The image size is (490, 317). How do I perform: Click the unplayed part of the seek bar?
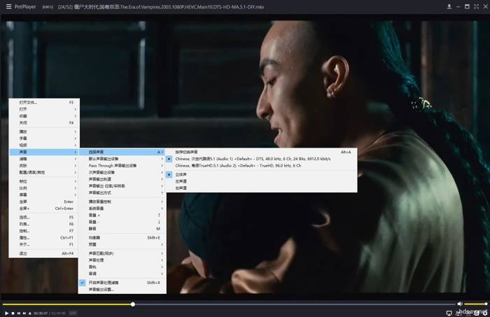tap(295, 304)
